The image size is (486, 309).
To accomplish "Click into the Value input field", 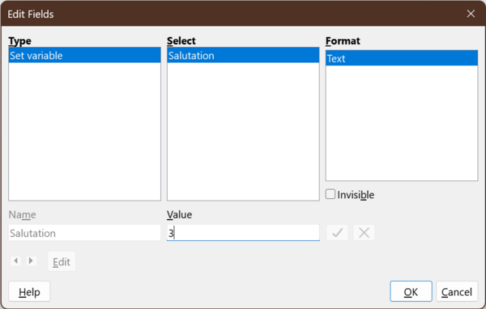I will (x=243, y=233).
